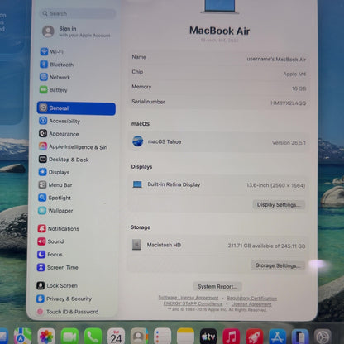Open the Regulatory Certification link
Screen dimensions: 344x344
coord(251,299)
